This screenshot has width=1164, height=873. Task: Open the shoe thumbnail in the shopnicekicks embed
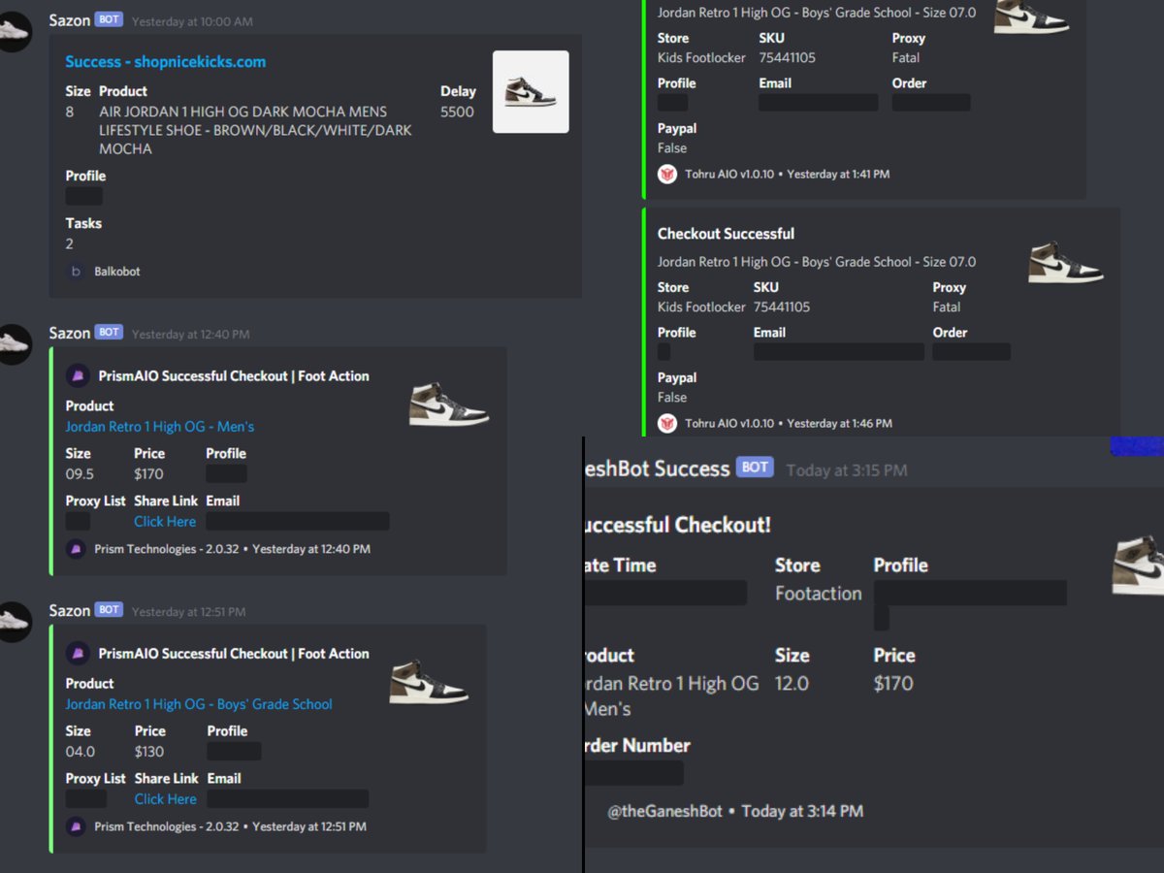[x=531, y=92]
